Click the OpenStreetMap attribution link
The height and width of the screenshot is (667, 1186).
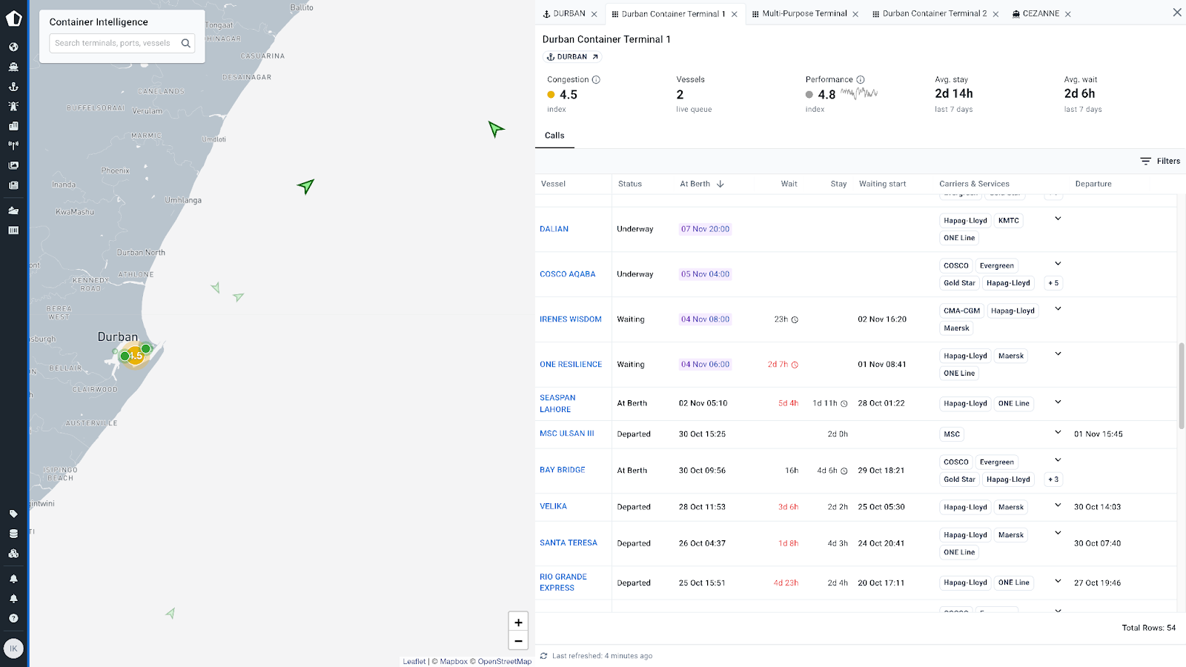point(505,661)
